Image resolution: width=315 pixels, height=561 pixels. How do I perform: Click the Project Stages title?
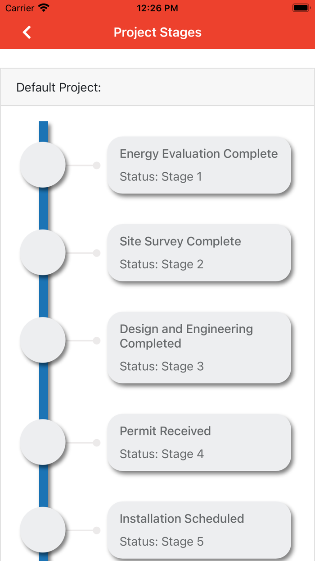[157, 32]
